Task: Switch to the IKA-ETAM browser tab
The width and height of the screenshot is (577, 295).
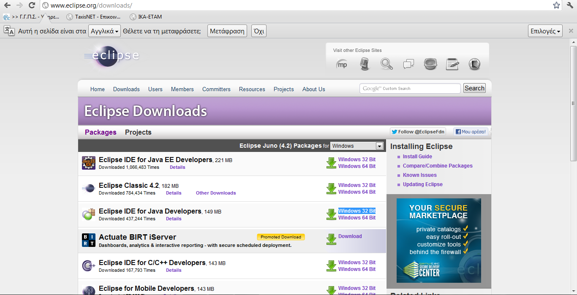Action: coord(146,17)
